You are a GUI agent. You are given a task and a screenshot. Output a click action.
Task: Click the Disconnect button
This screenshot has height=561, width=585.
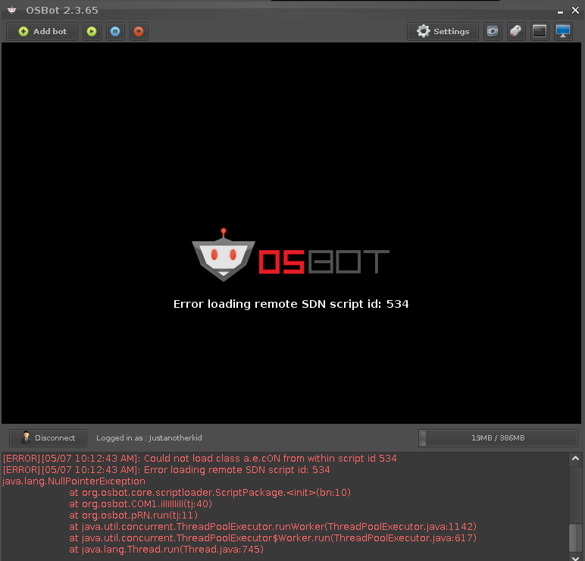[48, 438]
